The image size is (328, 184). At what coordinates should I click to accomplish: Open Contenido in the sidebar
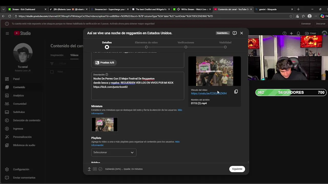(19, 87)
